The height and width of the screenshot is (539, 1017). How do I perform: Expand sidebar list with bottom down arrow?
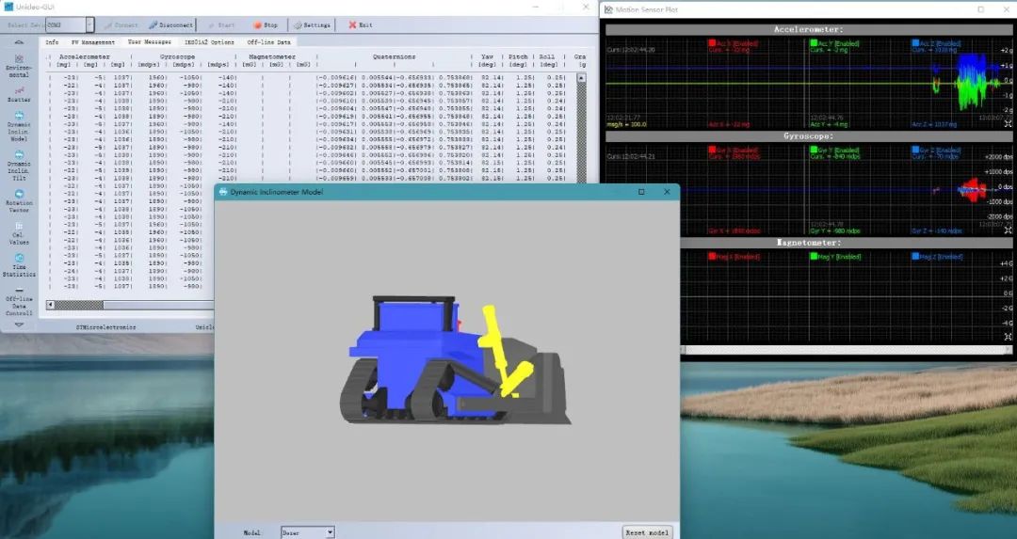pyautogui.click(x=19, y=325)
